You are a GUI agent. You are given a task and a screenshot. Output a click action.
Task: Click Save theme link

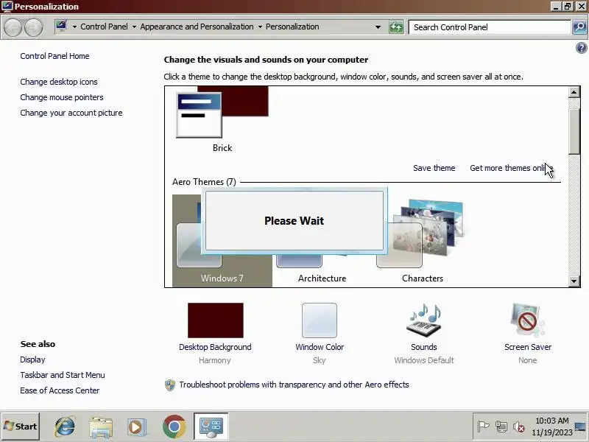coord(434,168)
